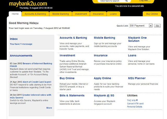Click More under Announcements
Image resolution: width=167 pixels, height=119 pixels.
click(x=49, y=108)
